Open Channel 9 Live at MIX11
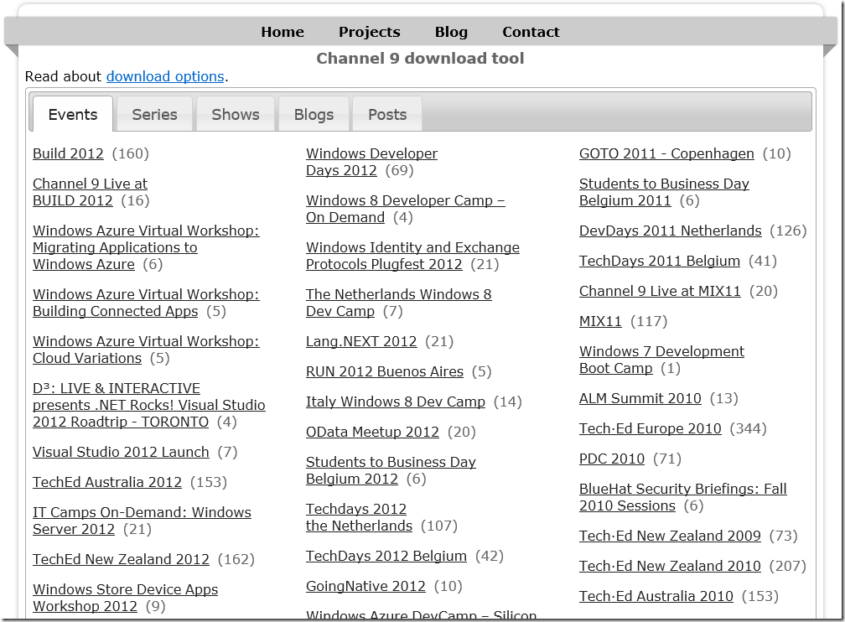 [661, 291]
